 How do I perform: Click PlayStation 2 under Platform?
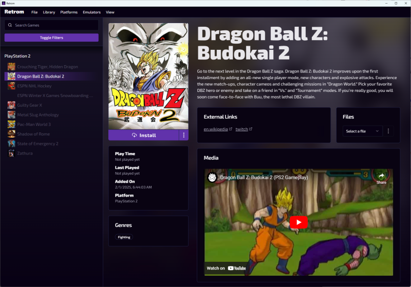pyautogui.click(x=126, y=201)
